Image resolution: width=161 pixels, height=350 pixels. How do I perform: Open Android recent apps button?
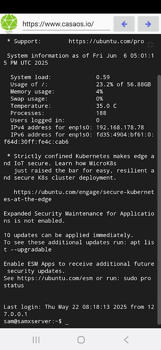[36, 340]
